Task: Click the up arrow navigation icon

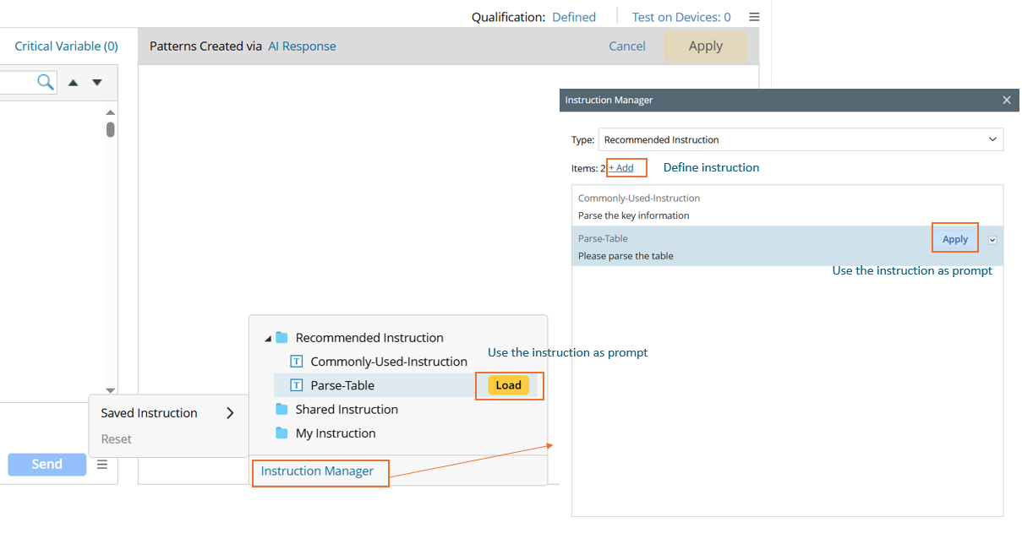Action: 74,83
